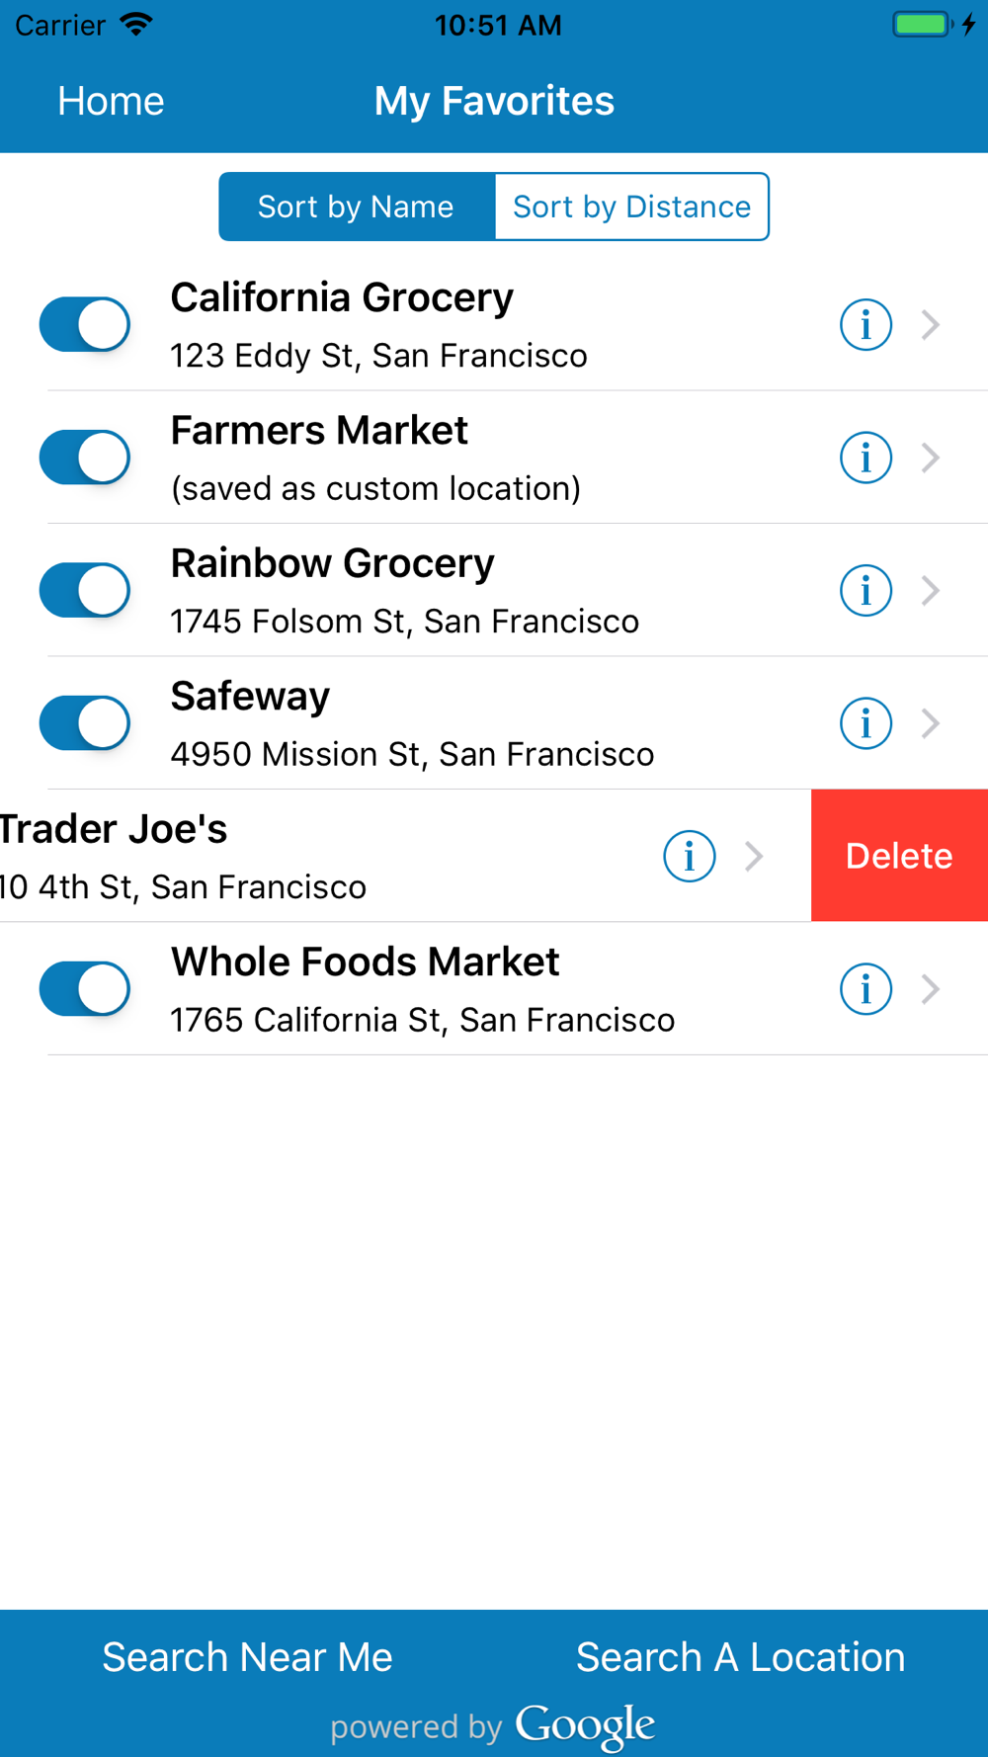Select the Sort by Name tab

(x=357, y=207)
